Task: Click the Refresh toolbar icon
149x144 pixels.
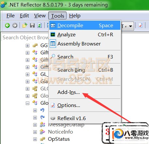Action: click(x=39, y=26)
